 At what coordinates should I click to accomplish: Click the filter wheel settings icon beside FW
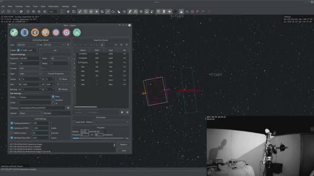[x=68, y=45]
